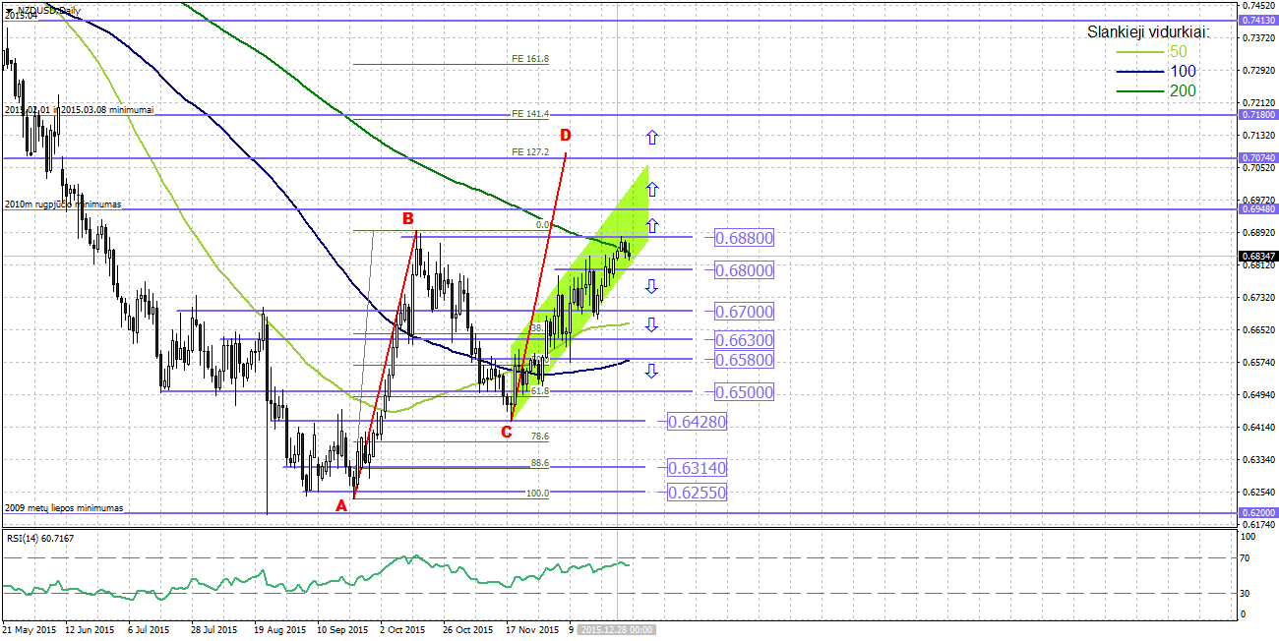This screenshot has width=1279, height=641.
Task: Select the 0.6880 price label
Action: (x=744, y=238)
